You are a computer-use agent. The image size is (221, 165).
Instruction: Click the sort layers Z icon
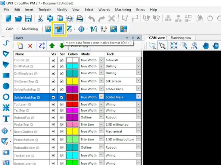(42, 46)
